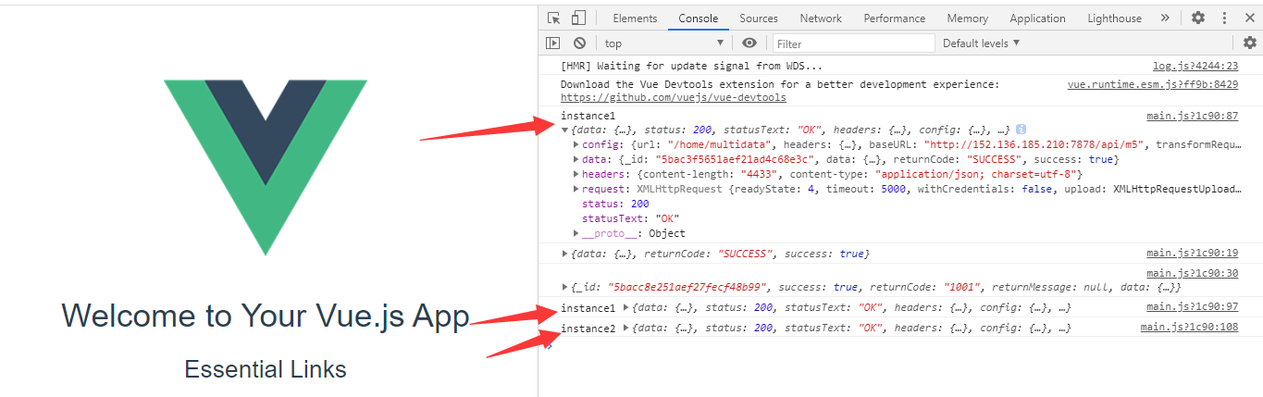Open DevTools settings gear in the tab bar
This screenshot has height=397, width=1263.
[x=1198, y=18]
